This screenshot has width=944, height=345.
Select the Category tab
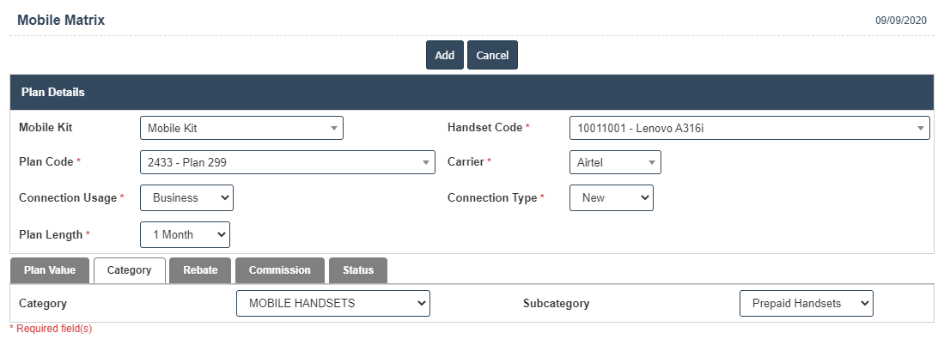pos(129,270)
